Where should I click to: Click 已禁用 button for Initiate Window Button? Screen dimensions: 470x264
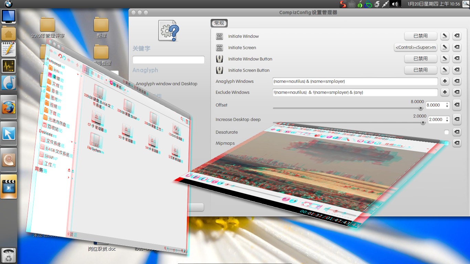(420, 59)
